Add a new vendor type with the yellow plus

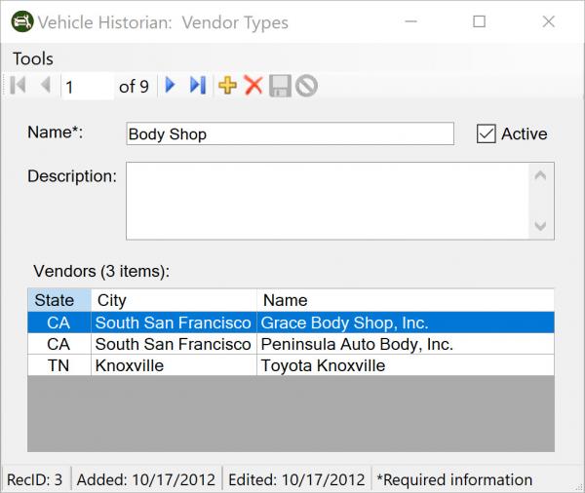[227, 86]
